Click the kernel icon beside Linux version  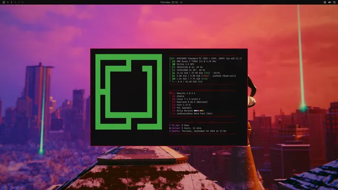174,99
